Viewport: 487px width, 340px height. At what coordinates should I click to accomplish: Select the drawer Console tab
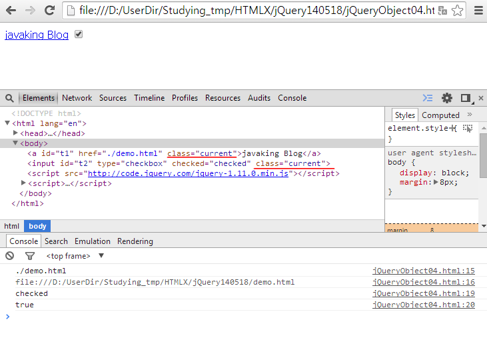coord(23,241)
